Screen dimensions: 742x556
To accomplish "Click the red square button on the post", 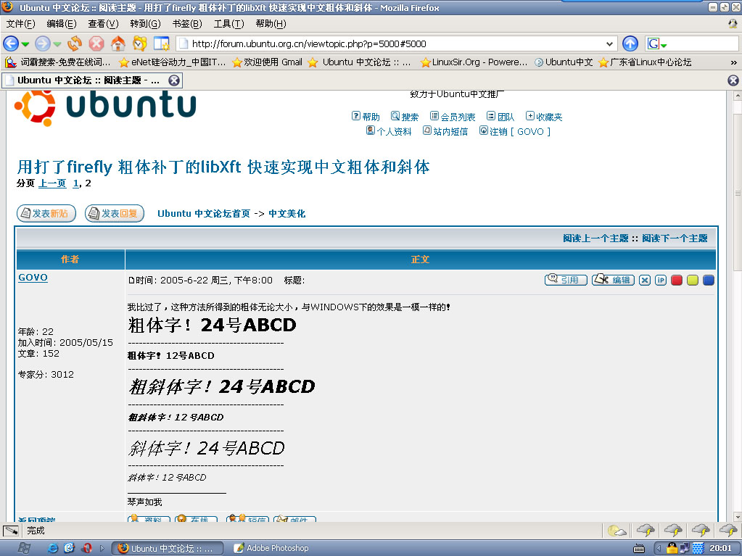I will (x=677, y=281).
